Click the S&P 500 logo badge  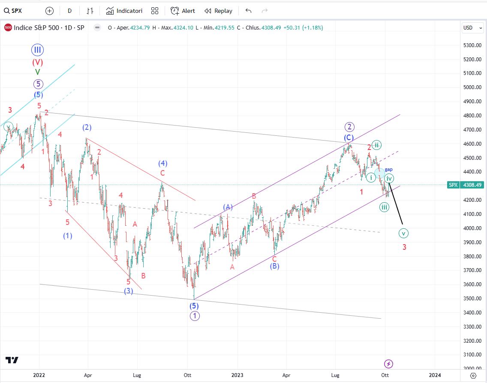pyautogui.click(x=8, y=27)
